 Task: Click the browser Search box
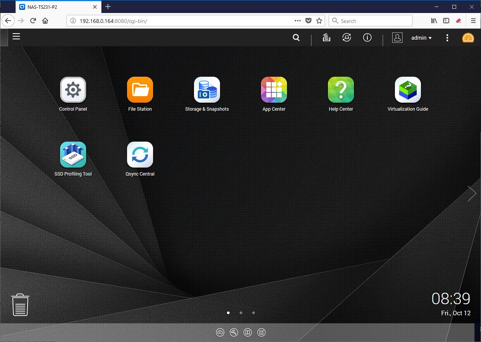(x=370, y=21)
